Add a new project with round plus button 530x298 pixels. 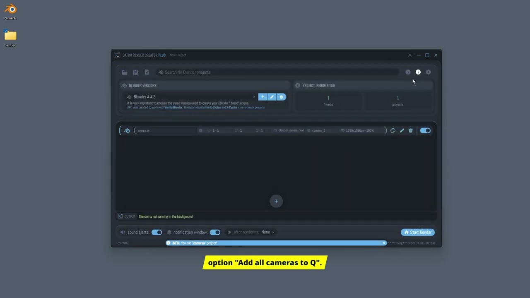276,201
